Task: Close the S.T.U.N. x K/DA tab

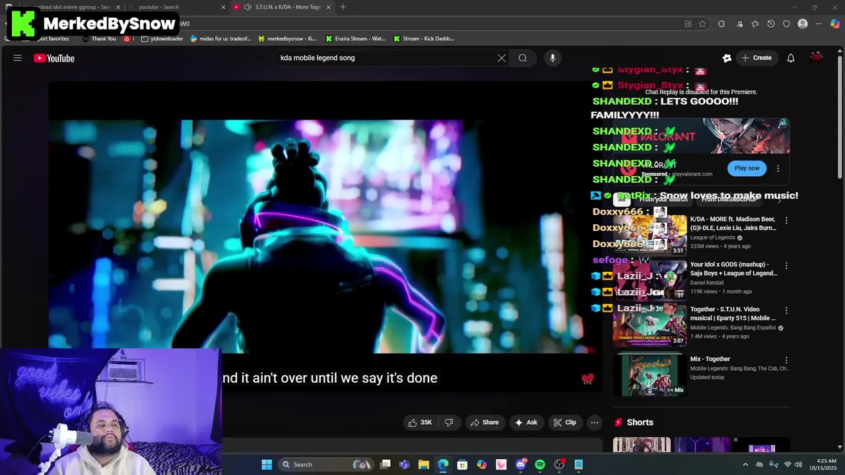Action: click(x=328, y=7)
